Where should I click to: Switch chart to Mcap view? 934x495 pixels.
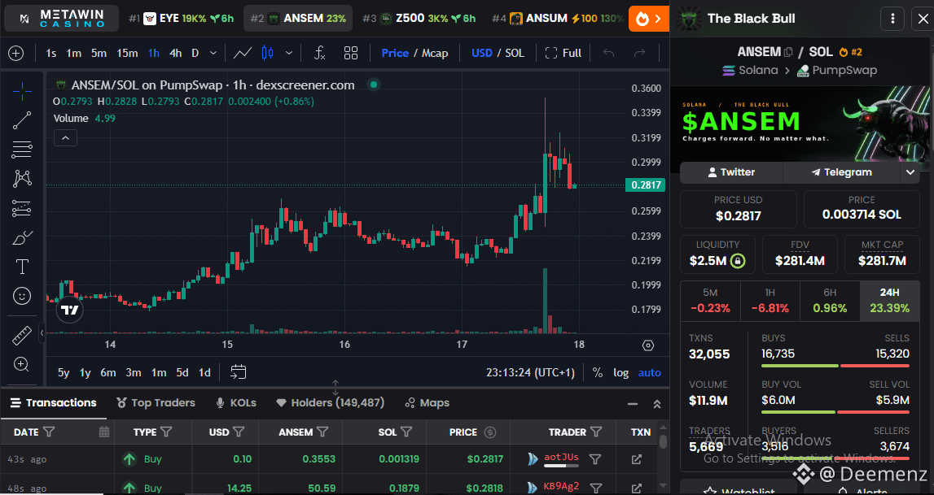coord(435,53)
